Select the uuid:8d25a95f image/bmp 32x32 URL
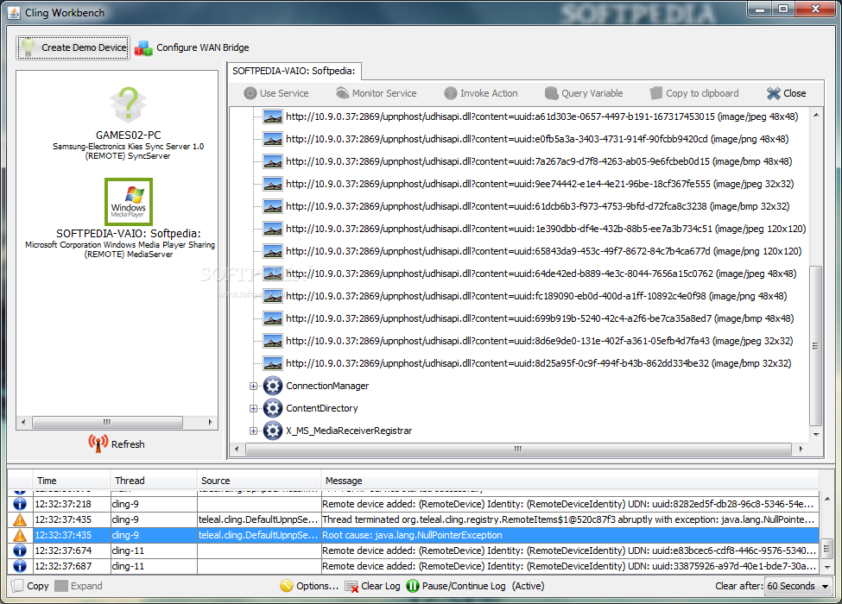Viewport: 842px width, 604px height. point(538,363)
